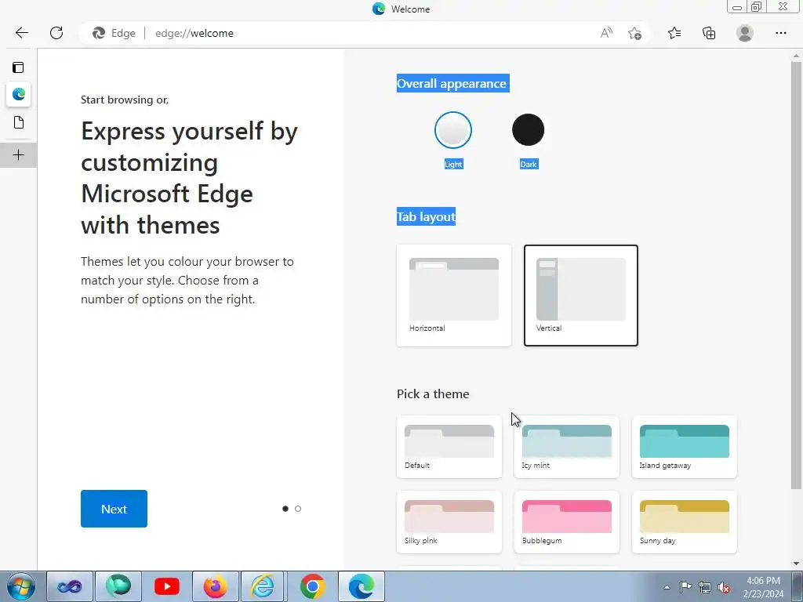Pick the Default theme

tap(449, 447)
